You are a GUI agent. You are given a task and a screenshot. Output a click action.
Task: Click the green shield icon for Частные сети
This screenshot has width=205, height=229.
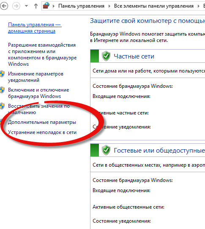[106, 56]
